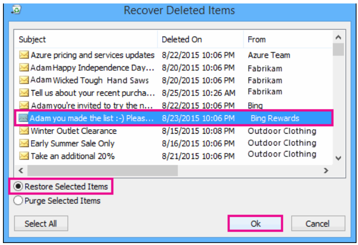
Task: Select Purge Selected Items radio button
Action: [x=18, y=200]
